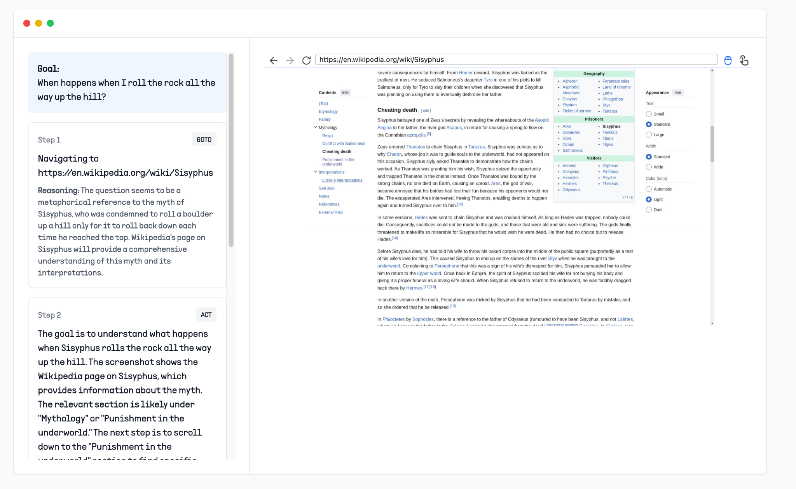The width and height of the screenshot is (796, 489).
Task: Click the ACT badge in Step 2
Action: pos(206,315)
